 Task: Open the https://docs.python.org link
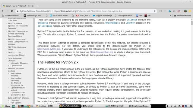tap(49, 49)
